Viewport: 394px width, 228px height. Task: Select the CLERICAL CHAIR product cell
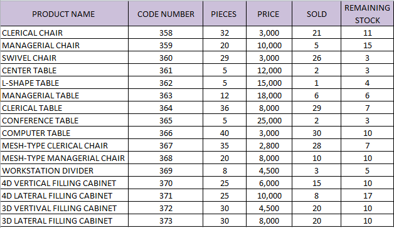[x=65, y=33]
